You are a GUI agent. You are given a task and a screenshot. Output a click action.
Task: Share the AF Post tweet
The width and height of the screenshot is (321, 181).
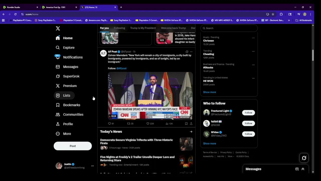point(191,123)
